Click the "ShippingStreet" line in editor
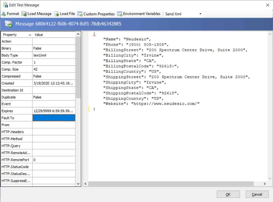 pyautogui.click(x=176, y=77)
